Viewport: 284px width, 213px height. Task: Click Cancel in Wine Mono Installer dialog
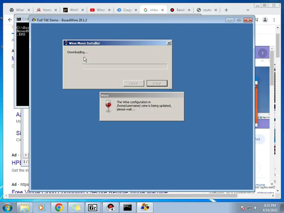coord(134,83)
